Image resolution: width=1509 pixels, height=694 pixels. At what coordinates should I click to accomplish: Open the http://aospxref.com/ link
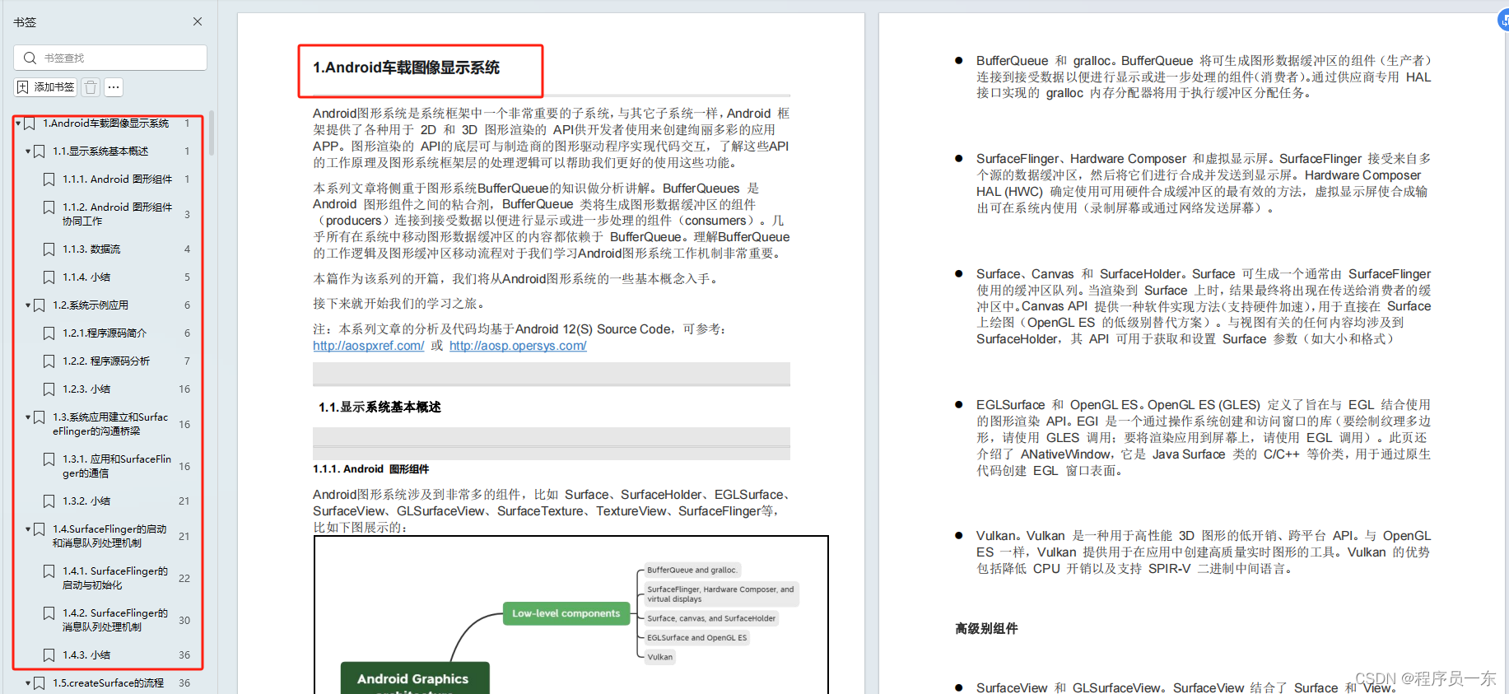(x=369, y=346)
